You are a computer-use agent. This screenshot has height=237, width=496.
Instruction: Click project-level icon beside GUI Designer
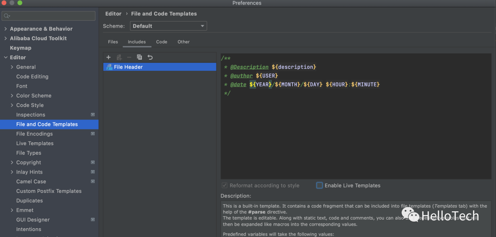pyautogui.click(x=93, y=220)
